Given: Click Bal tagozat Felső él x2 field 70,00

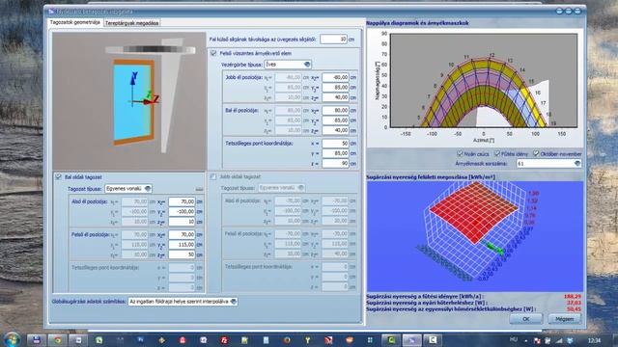Looking at the screenshot, I should pyautogui.click(x=182, y=235).
